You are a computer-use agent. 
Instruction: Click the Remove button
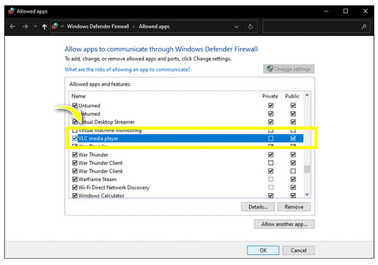pos(294,206)
